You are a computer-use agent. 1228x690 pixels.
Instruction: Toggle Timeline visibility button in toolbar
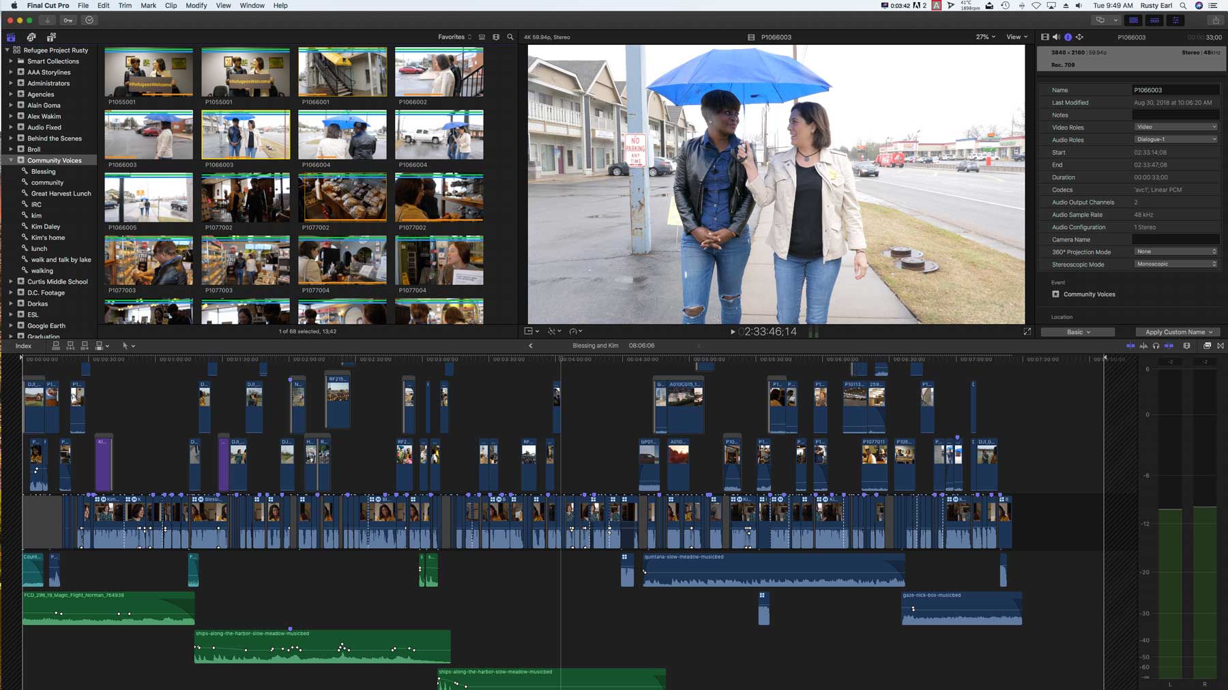pos(1154,20)
